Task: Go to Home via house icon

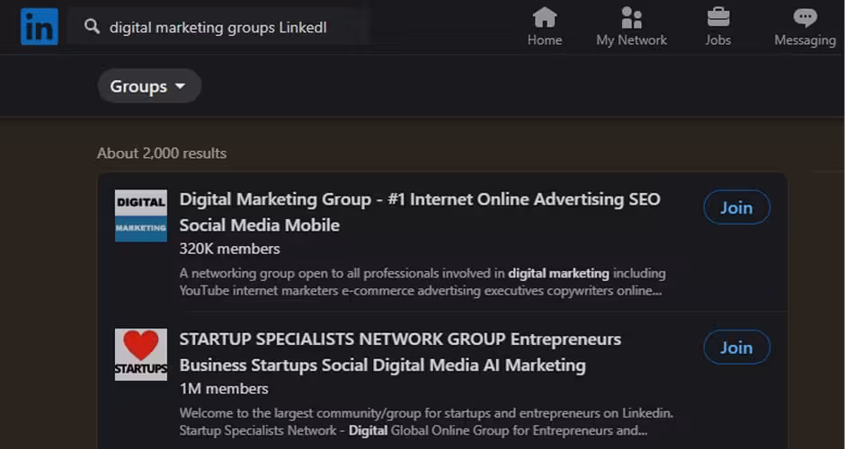Action: pos(545,17)
